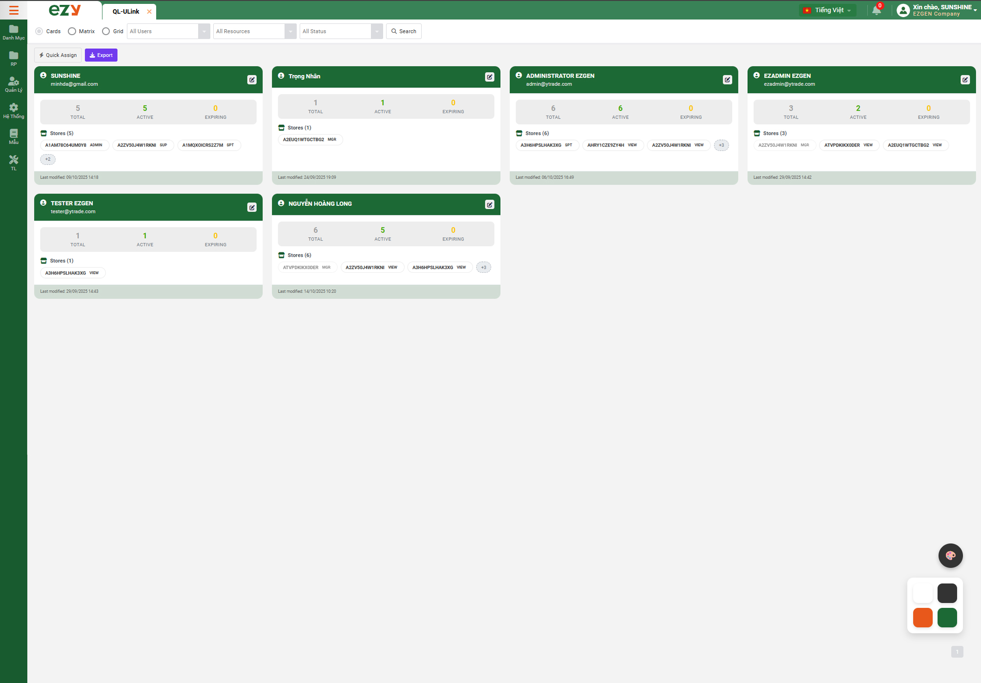Select the Grid view radio button
The image size is (981, 683).
tap(106, 31)
